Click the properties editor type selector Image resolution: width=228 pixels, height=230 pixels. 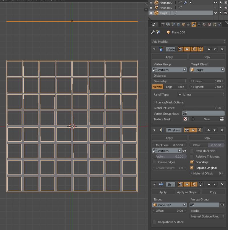[154, 24]
